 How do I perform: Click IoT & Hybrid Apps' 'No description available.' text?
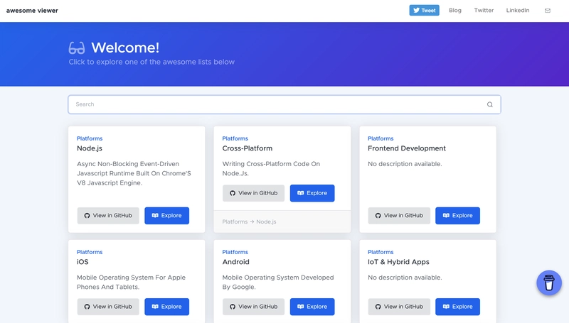[x=405, y=278]
